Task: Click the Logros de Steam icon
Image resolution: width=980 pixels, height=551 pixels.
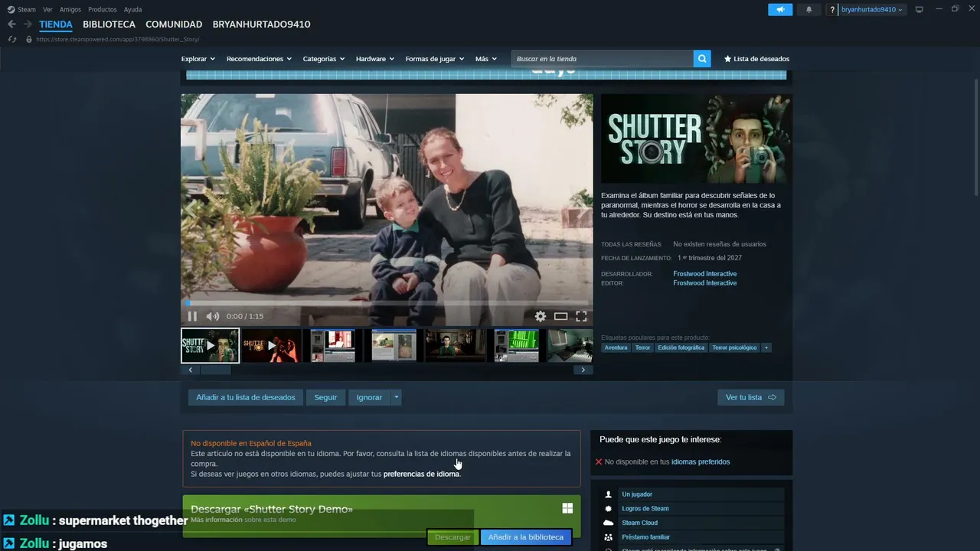Action: tap(609, 508)
